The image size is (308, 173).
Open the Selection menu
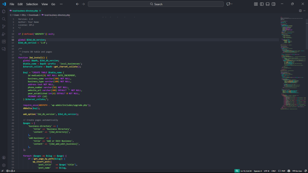pos(32,4)
